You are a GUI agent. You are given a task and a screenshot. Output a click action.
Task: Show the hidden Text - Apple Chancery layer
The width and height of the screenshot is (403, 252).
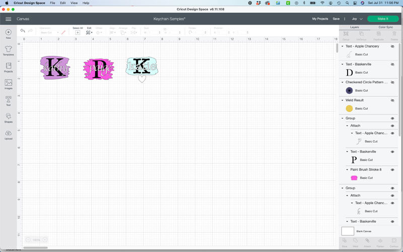pos(392,46)
